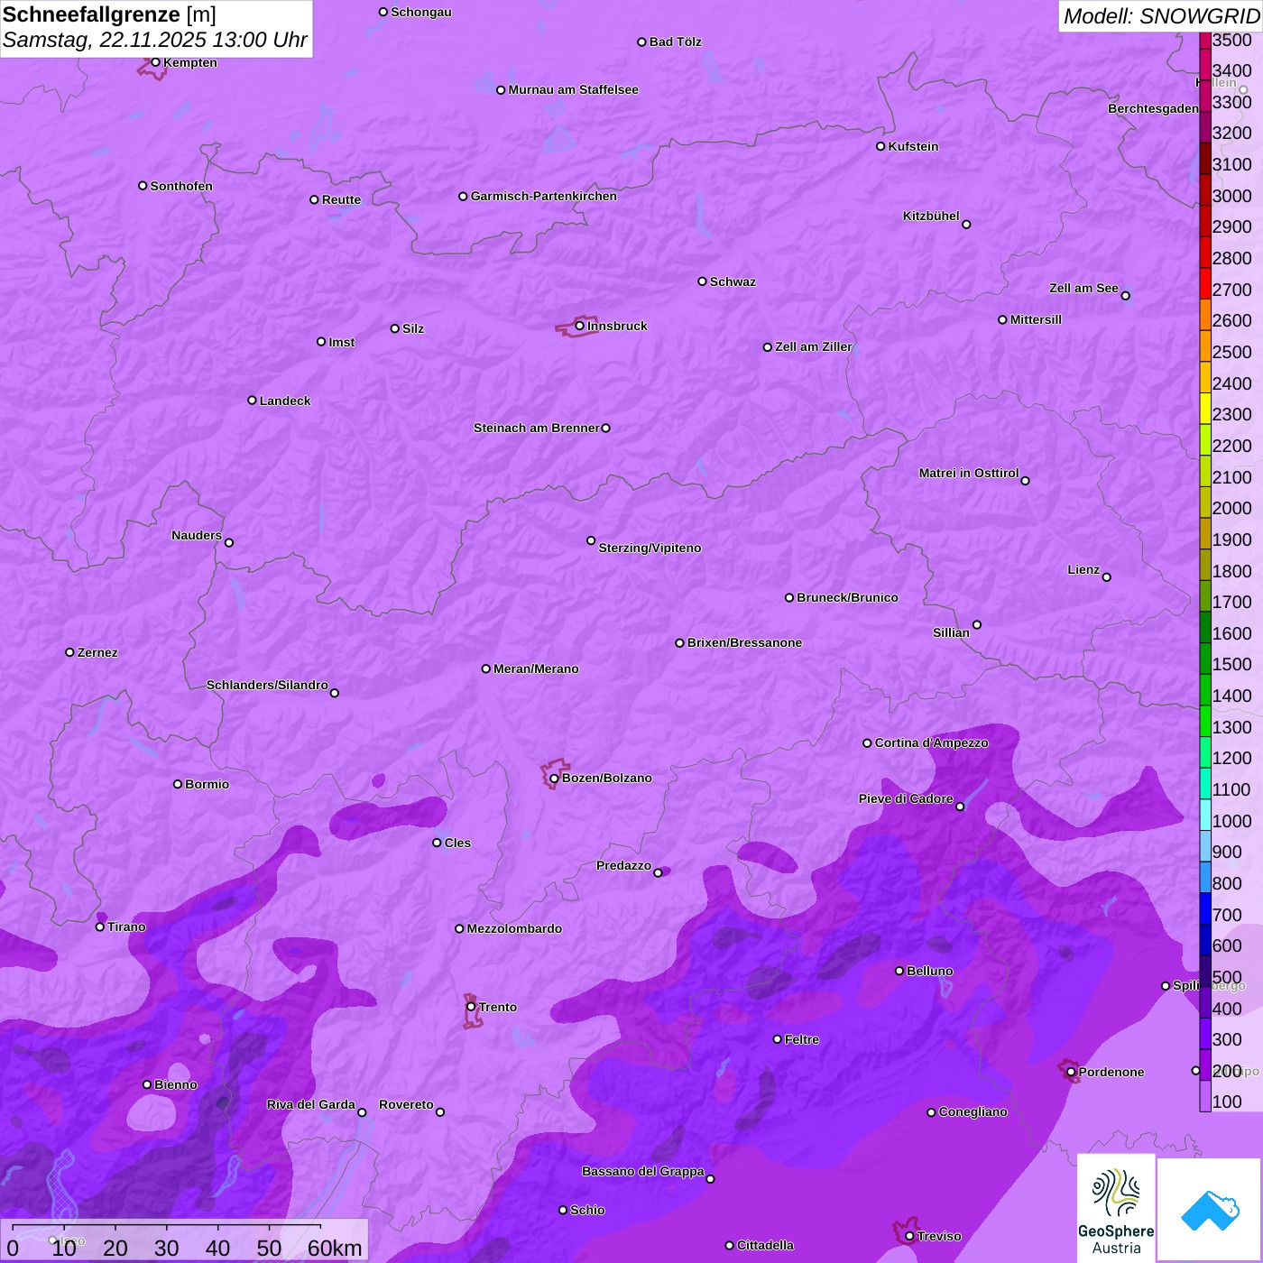The height and width of the screenshot is (1263, 1263).
Task: Click the date "Samstag, 22.11.2025 13:00 Uhr"
Action: pos(155,40)
